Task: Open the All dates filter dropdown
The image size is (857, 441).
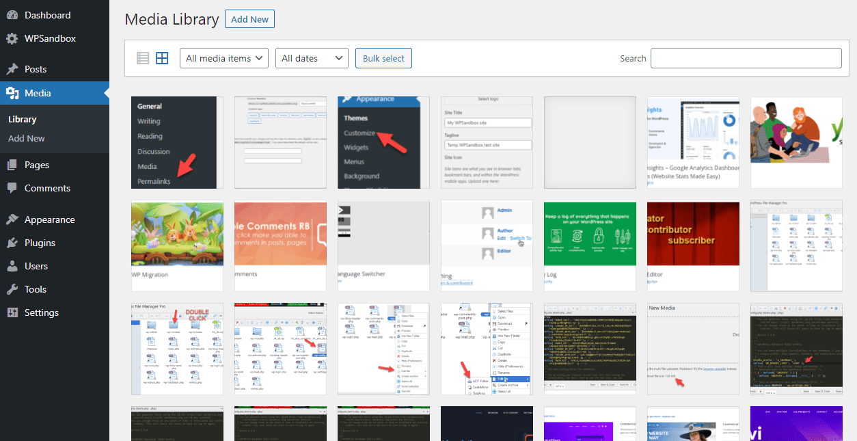Action: 312,57
